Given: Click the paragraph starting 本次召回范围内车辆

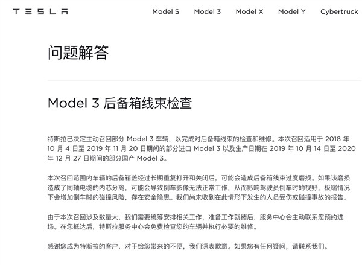Looking at the screenshot, I should coord(198,188).
